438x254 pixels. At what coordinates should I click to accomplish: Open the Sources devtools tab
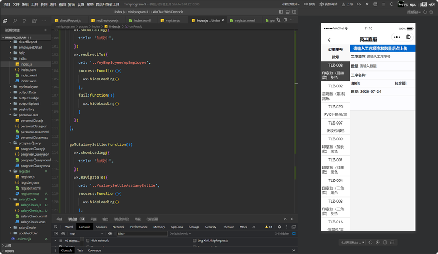101,227
